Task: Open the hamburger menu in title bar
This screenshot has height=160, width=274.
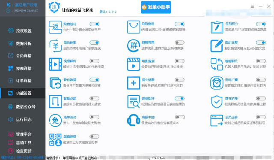Action: 252,6
